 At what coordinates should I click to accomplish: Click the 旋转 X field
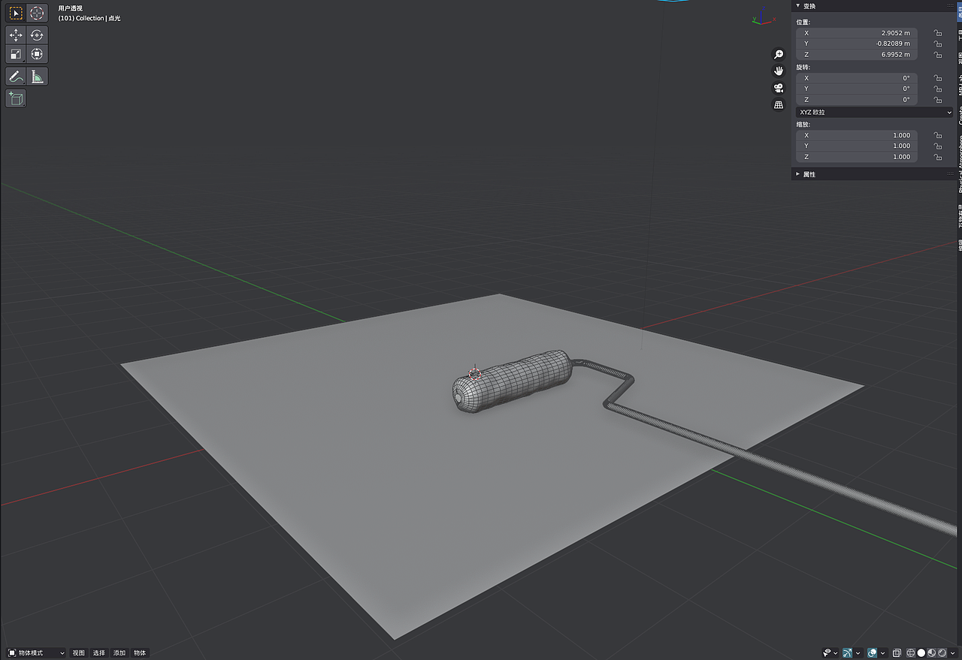click(857, 78)
